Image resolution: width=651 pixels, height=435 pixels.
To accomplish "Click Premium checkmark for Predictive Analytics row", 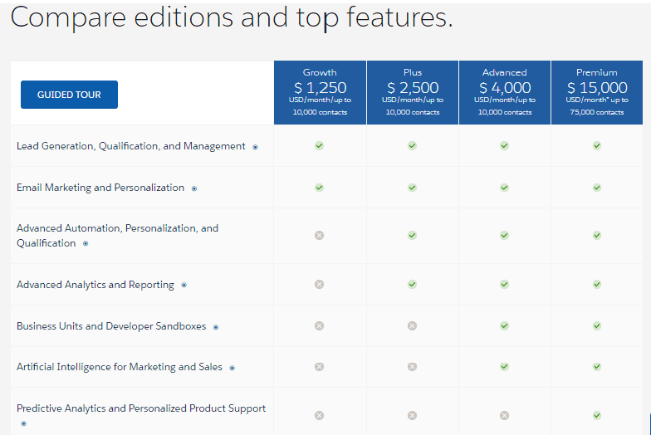I will 597,415.
